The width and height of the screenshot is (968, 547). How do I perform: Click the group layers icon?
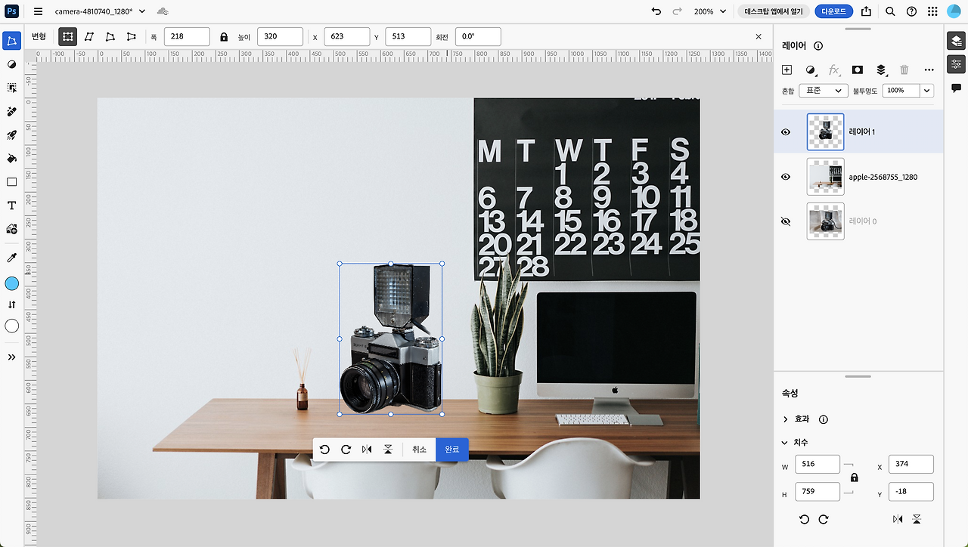[x=881, y=70]
